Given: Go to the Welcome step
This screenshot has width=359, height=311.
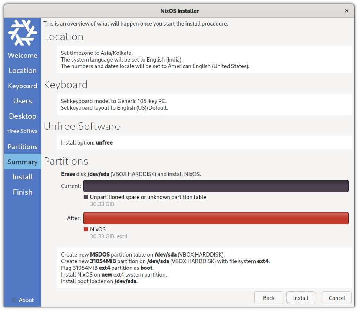Looking at the screenshot, I should tap(23, 56).
